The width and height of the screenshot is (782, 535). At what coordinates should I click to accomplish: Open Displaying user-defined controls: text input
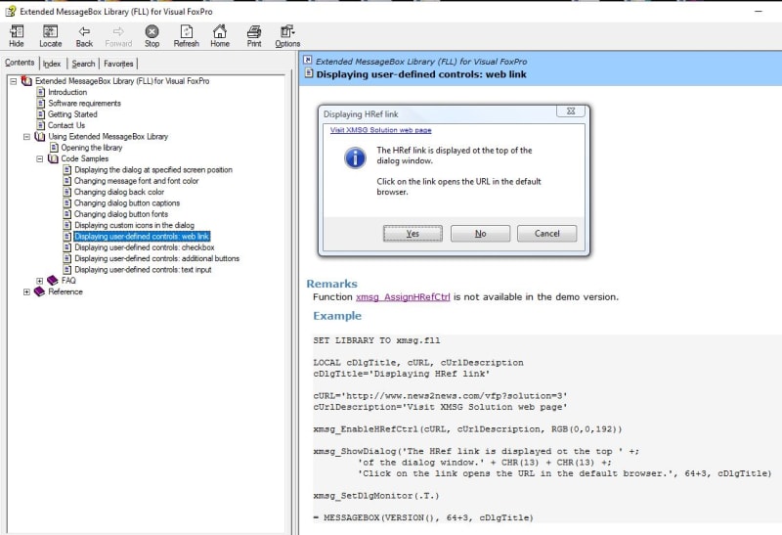(x=143, y=270)
